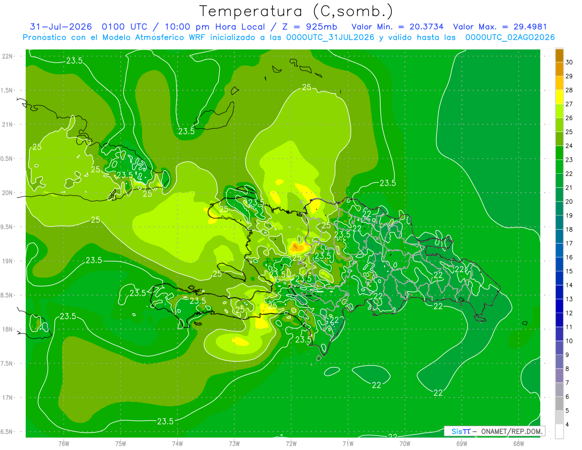
Task: Click the orange color bar segment between 29 and 30
Action: tap(559, 69)
